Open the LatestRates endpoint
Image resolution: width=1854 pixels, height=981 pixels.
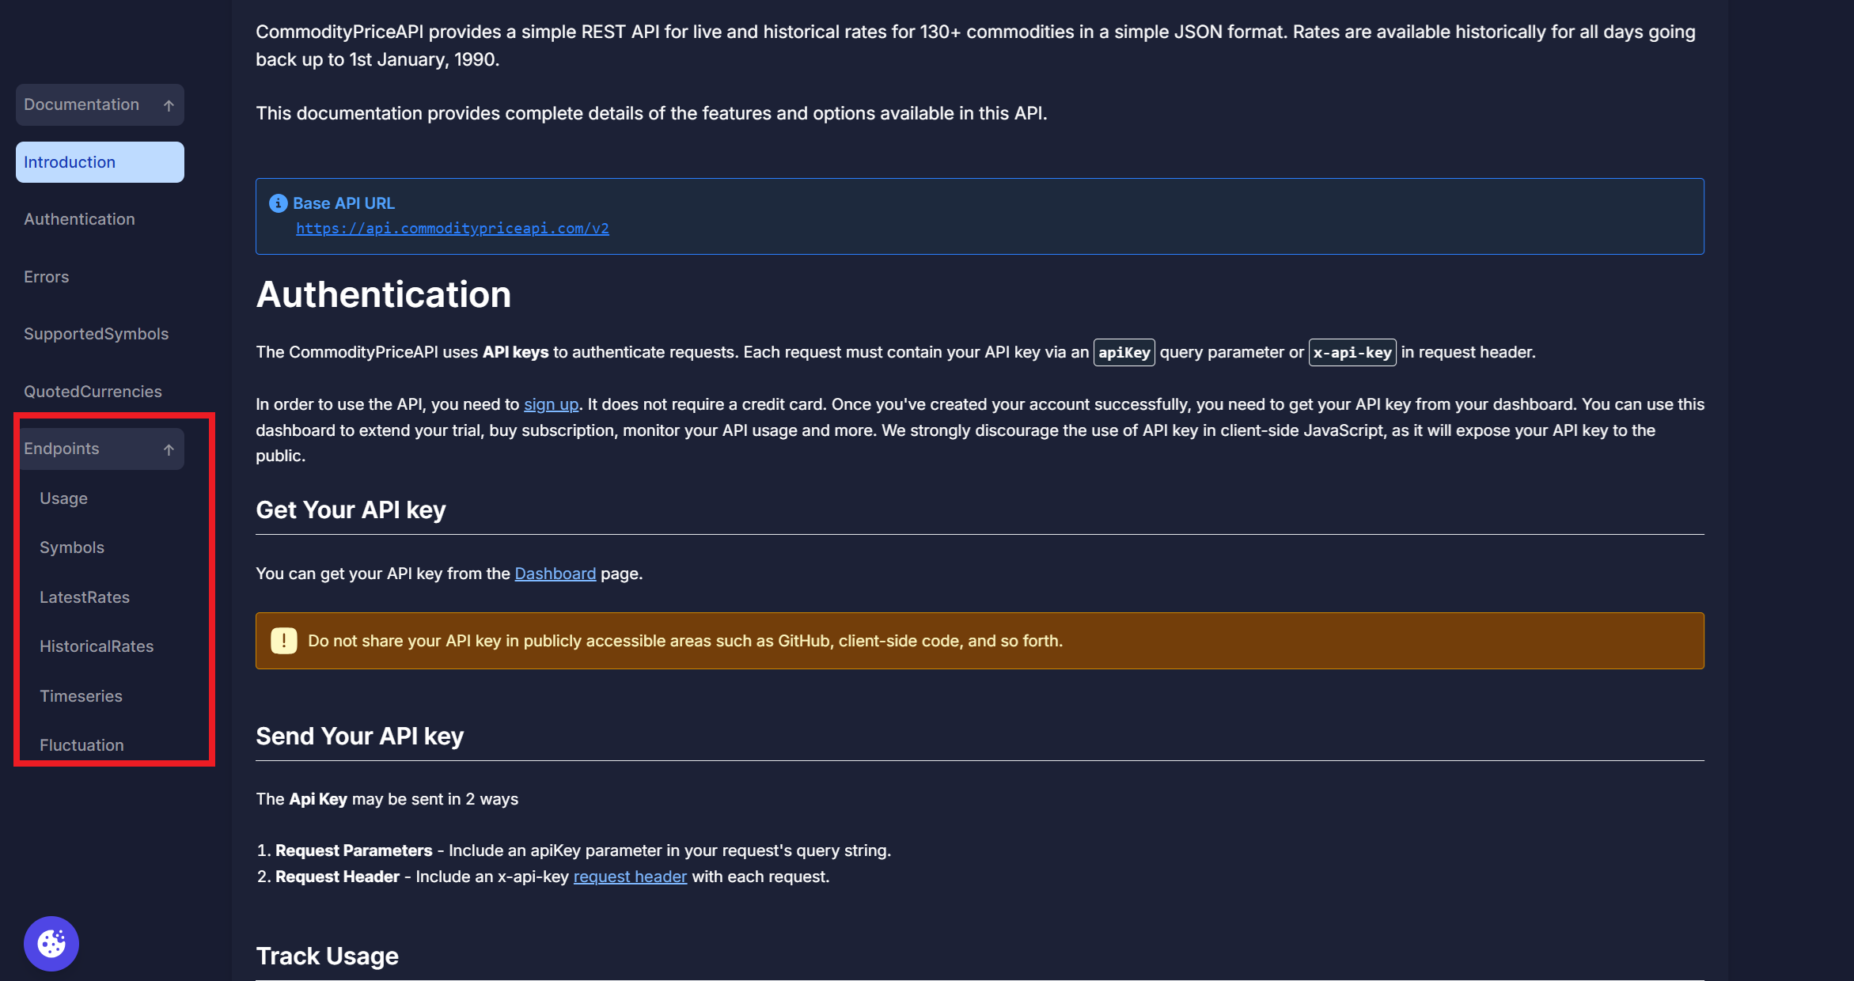point(85,597)
